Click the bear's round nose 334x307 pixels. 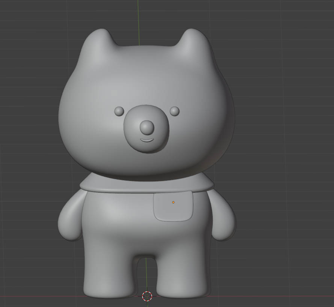[x=147, y=128]
